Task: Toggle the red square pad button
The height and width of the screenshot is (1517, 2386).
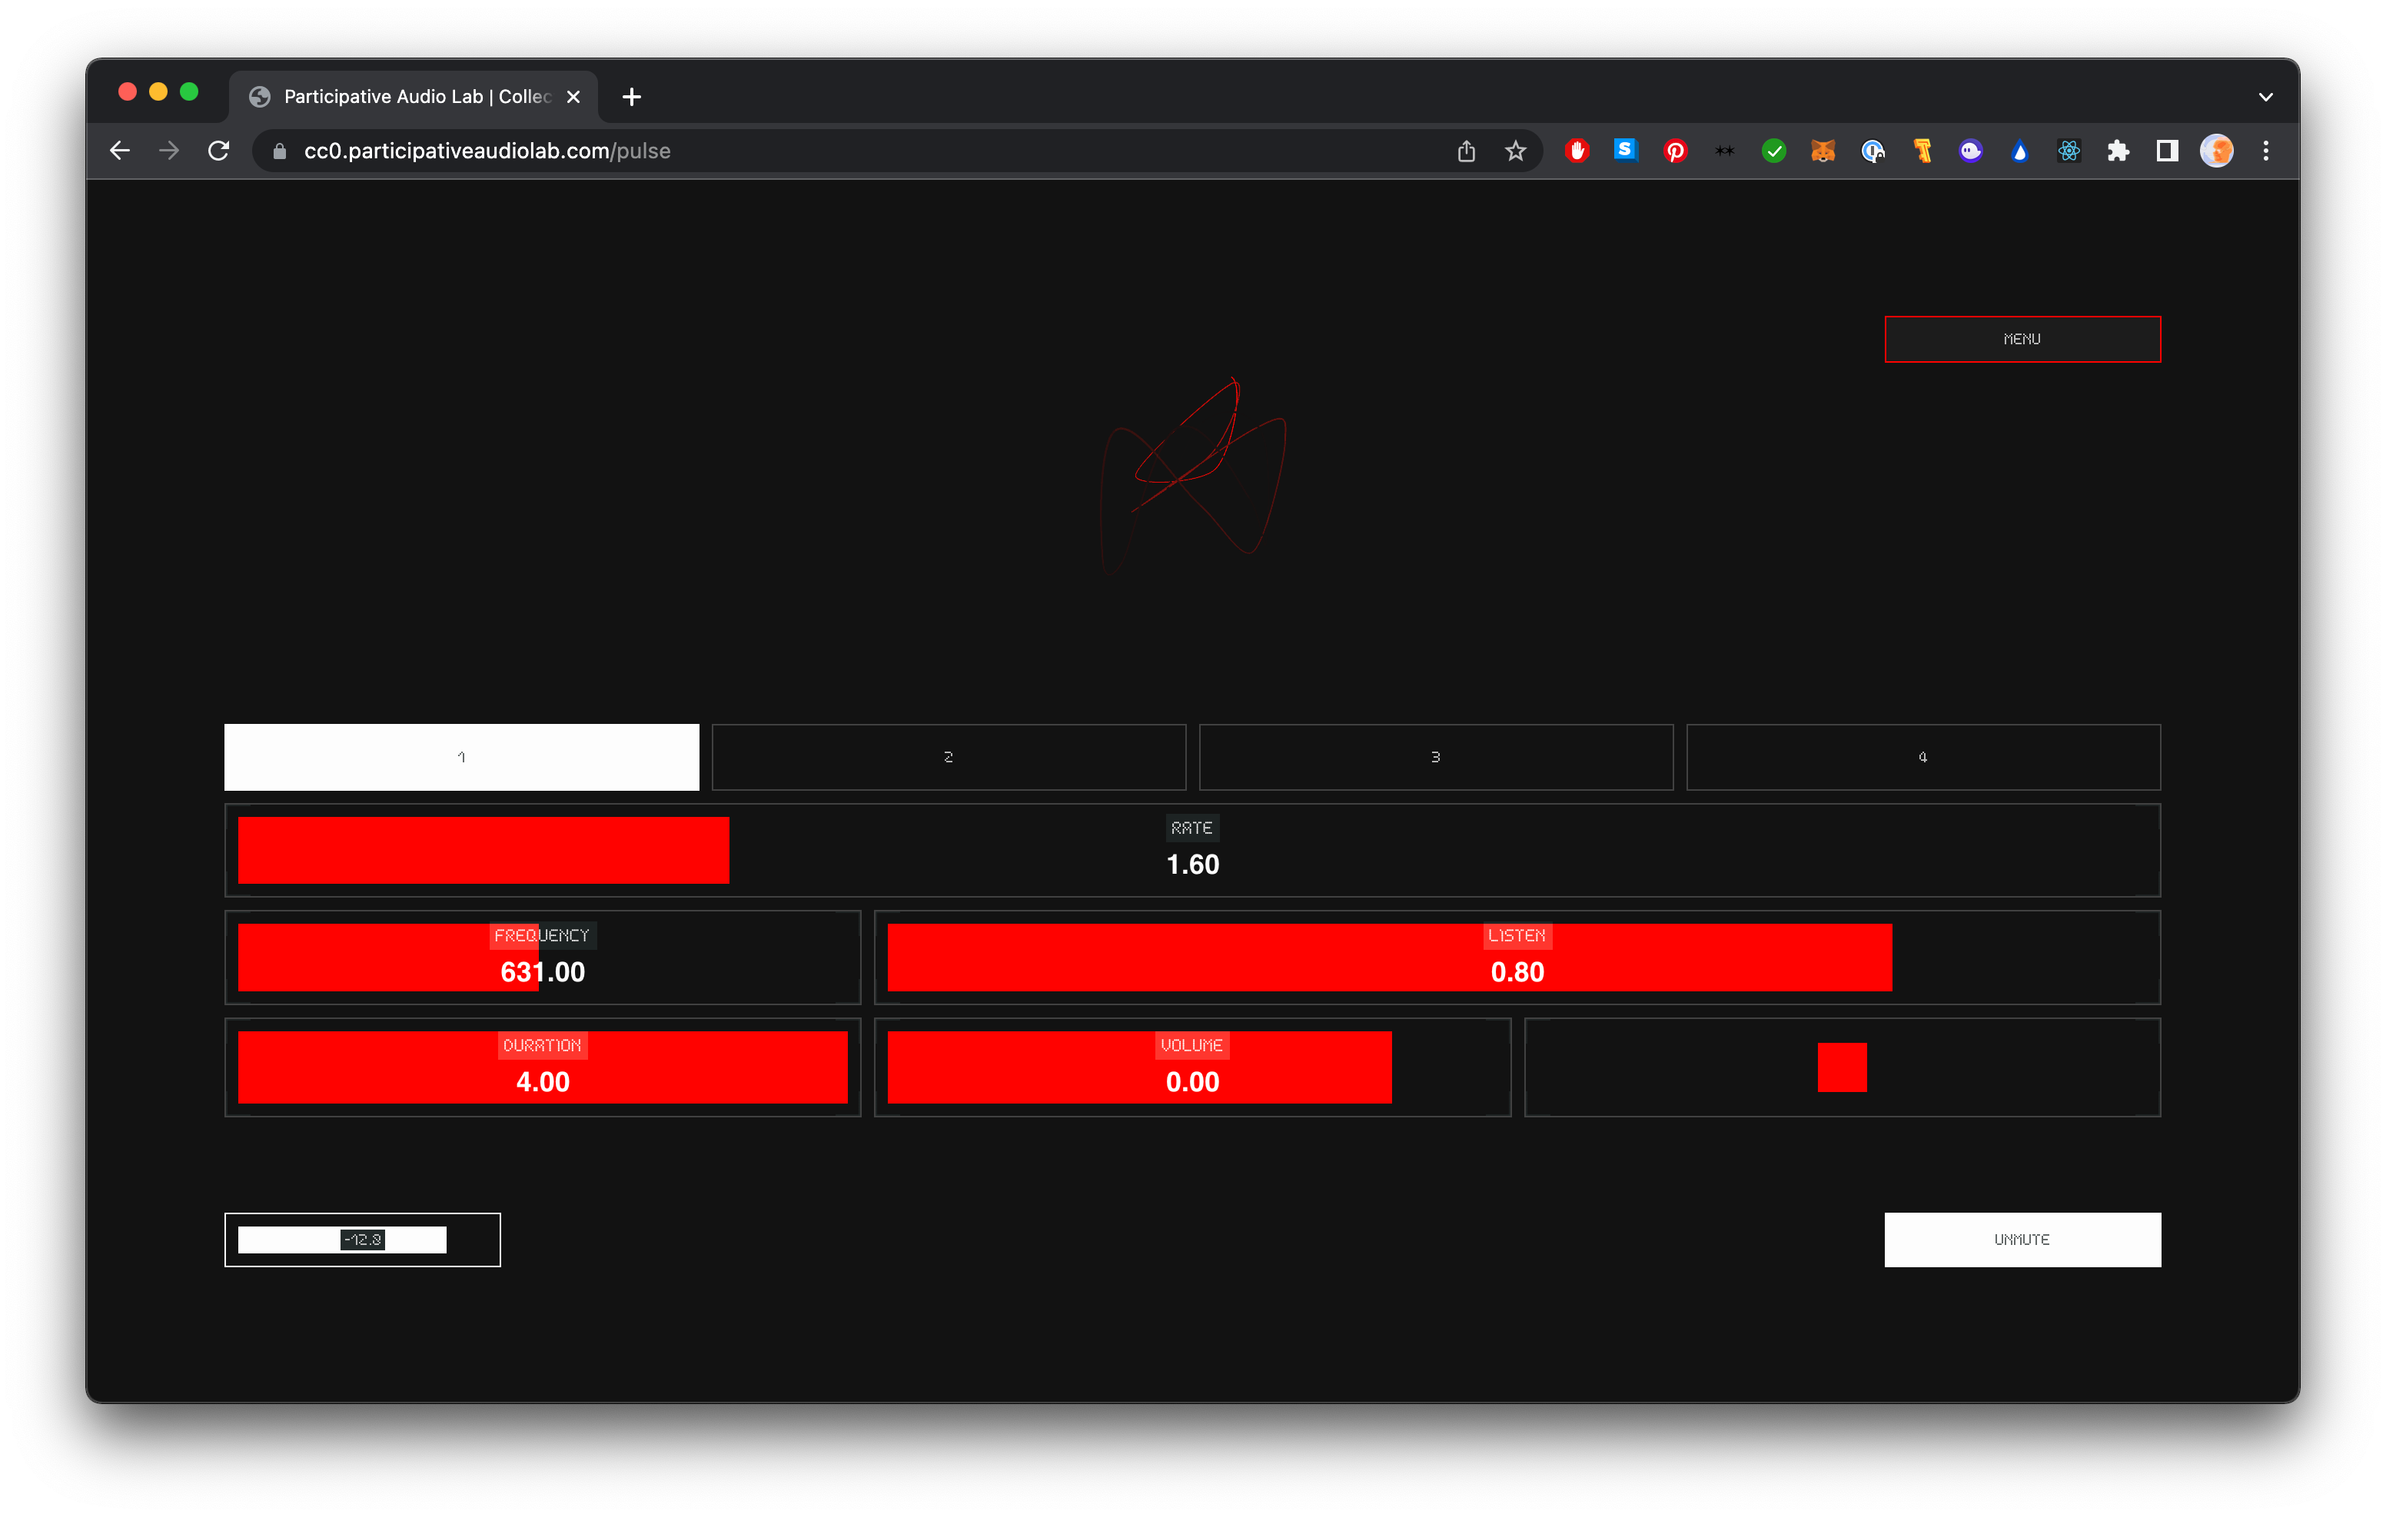Action: click(1841, 1067)
